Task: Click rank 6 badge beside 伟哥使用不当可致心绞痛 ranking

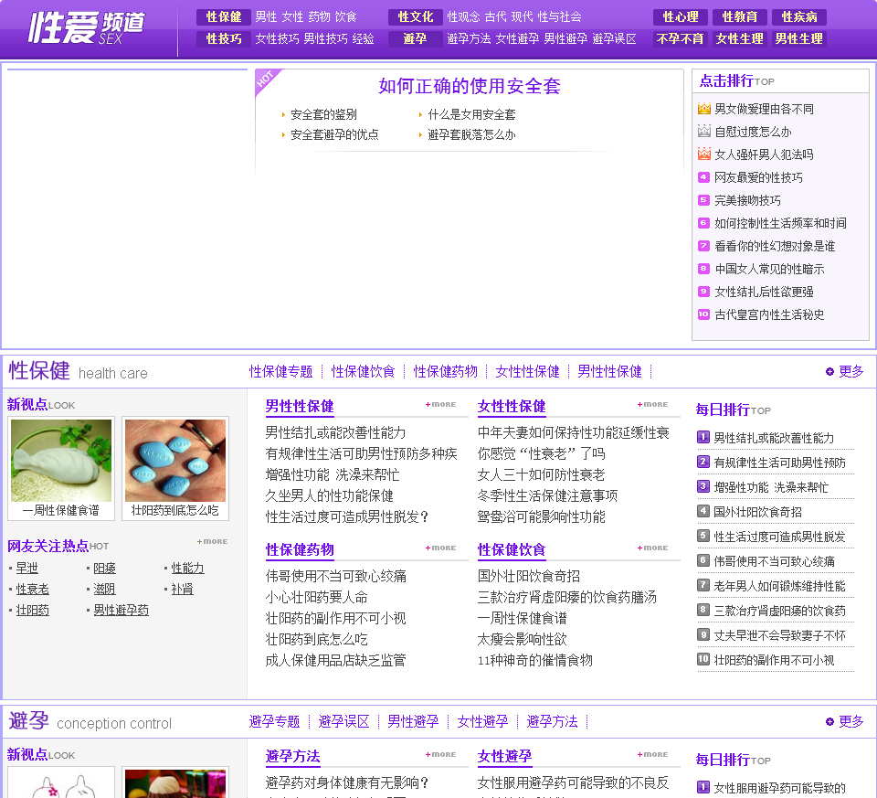Action: [703, 560]
